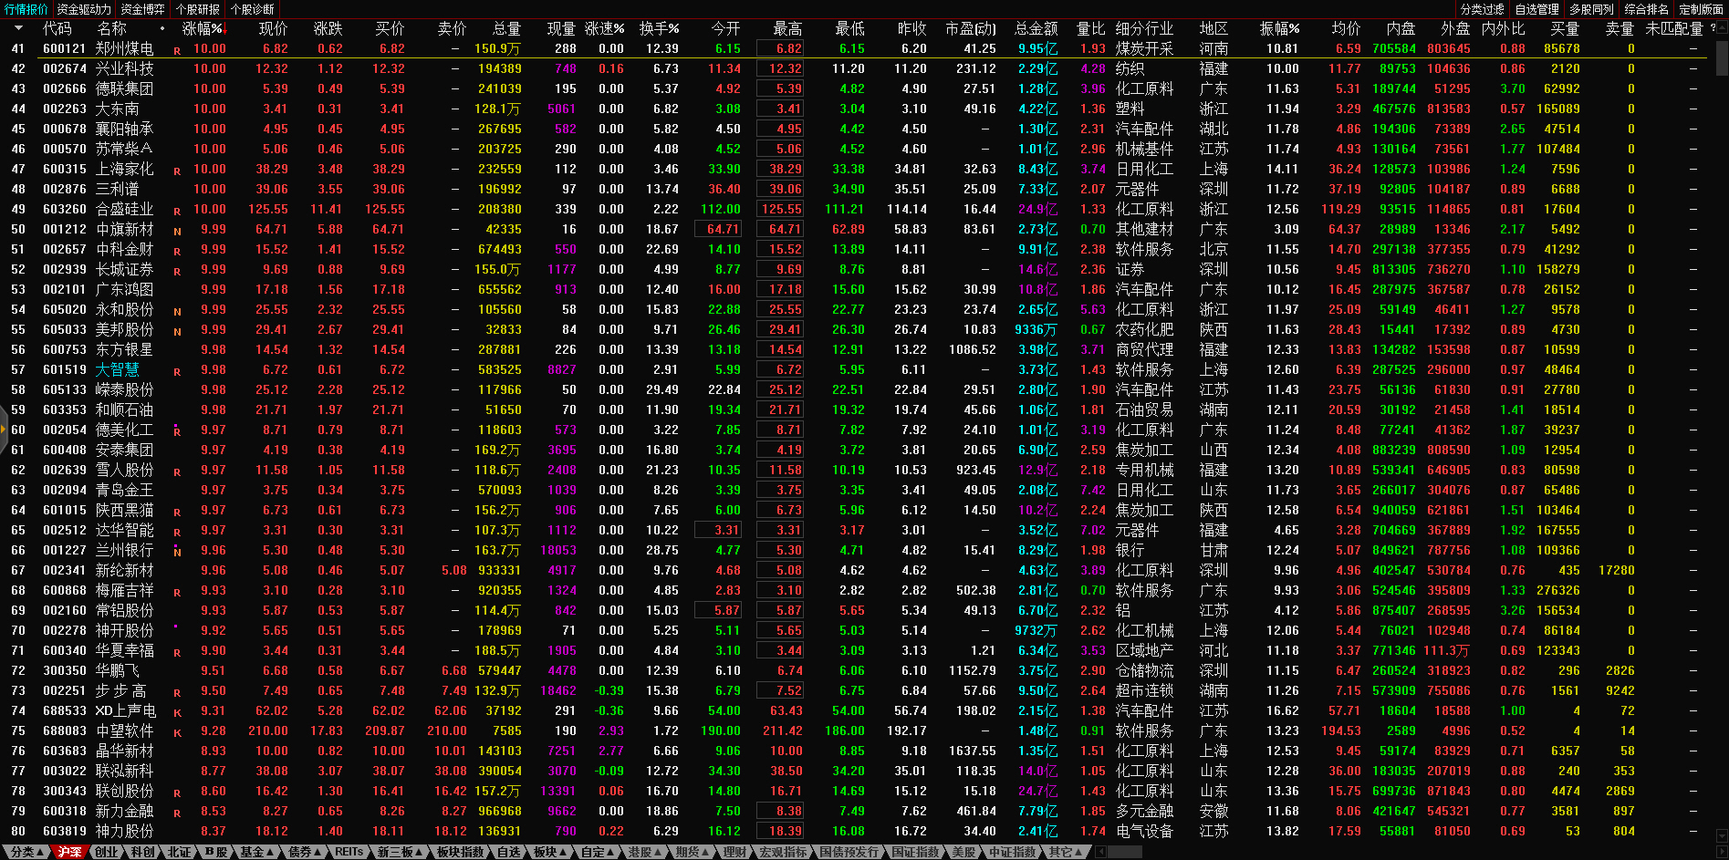Click the left edge panel expand handle
The width and height of the screenshot is (1729, 860).
click(x=4, y=429)
